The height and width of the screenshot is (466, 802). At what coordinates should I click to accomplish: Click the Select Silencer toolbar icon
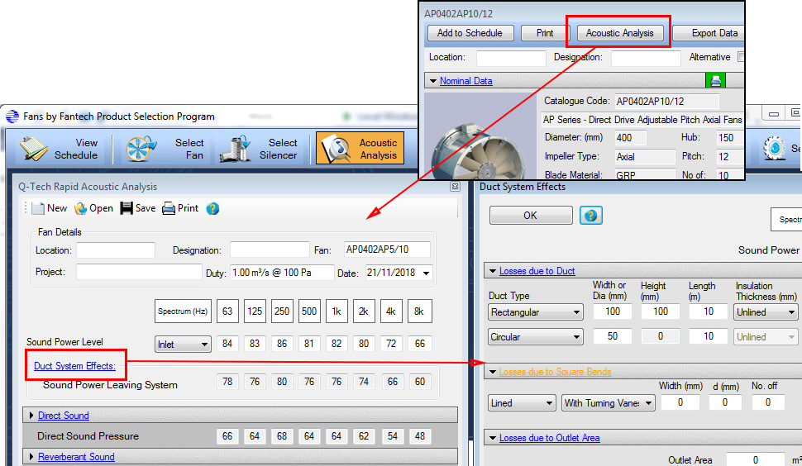[235, 149]
